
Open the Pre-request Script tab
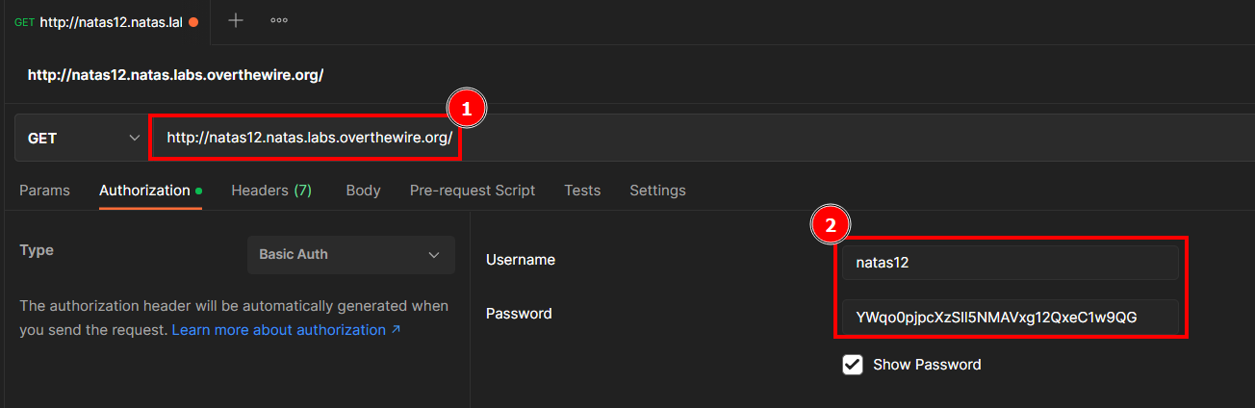coord(472,191)
